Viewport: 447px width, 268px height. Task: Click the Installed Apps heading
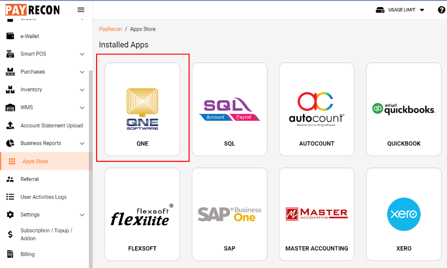[124, 45]
